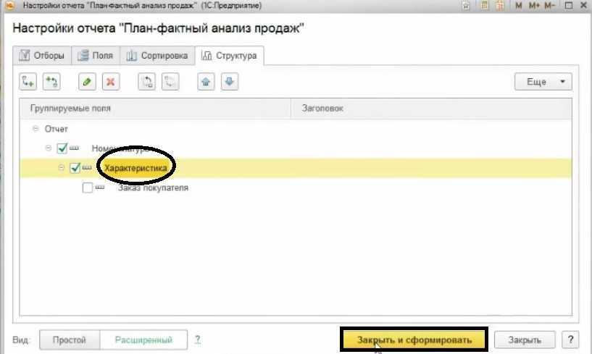Click the add grouping icon in toolbar
The width and height of the screenshot is (592, 354).
click(27, 82)
